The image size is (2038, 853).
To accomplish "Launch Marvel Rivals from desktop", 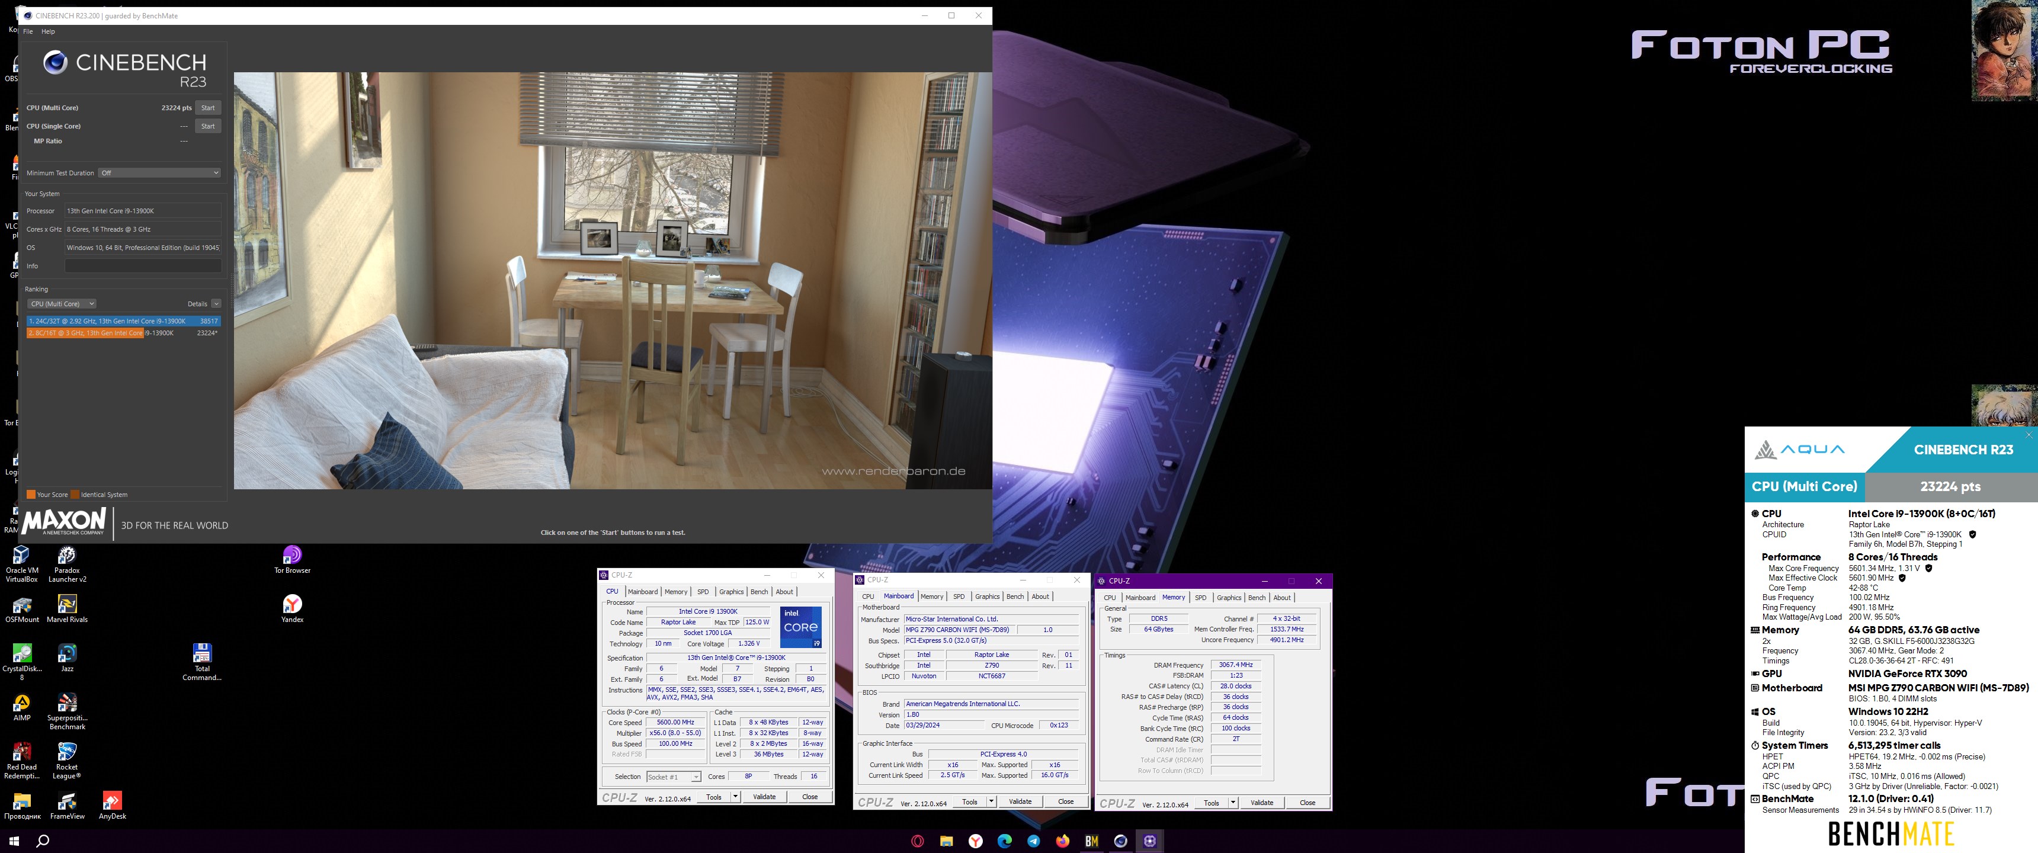I will tap(68, 608).
